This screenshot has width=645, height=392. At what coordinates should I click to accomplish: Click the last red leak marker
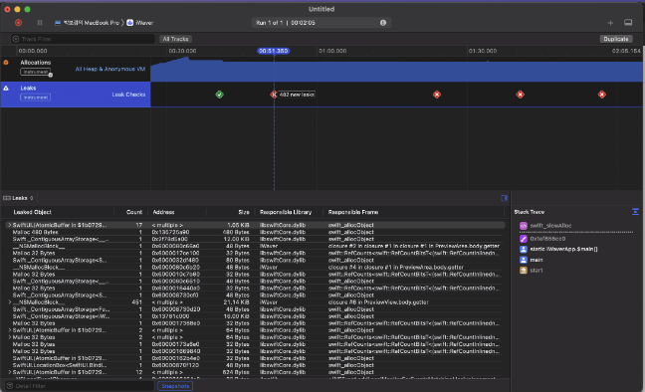(602, 95)
